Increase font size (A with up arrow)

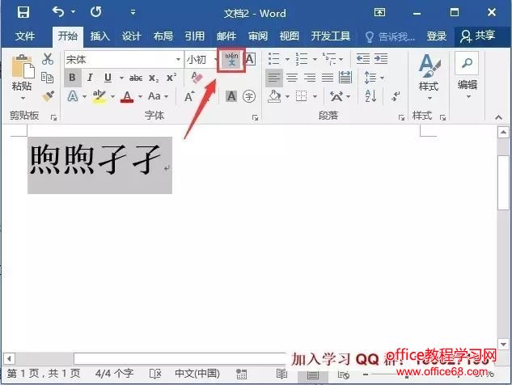pyautogui.click(x=189, y=96)
